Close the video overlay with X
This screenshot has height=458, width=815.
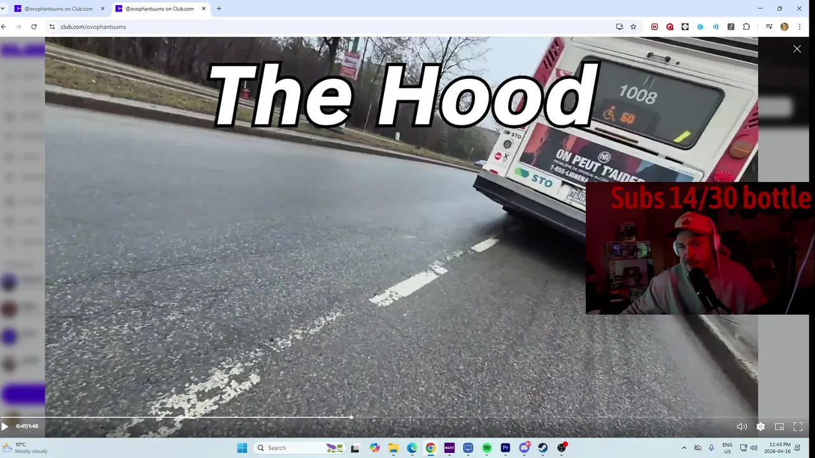797,49
